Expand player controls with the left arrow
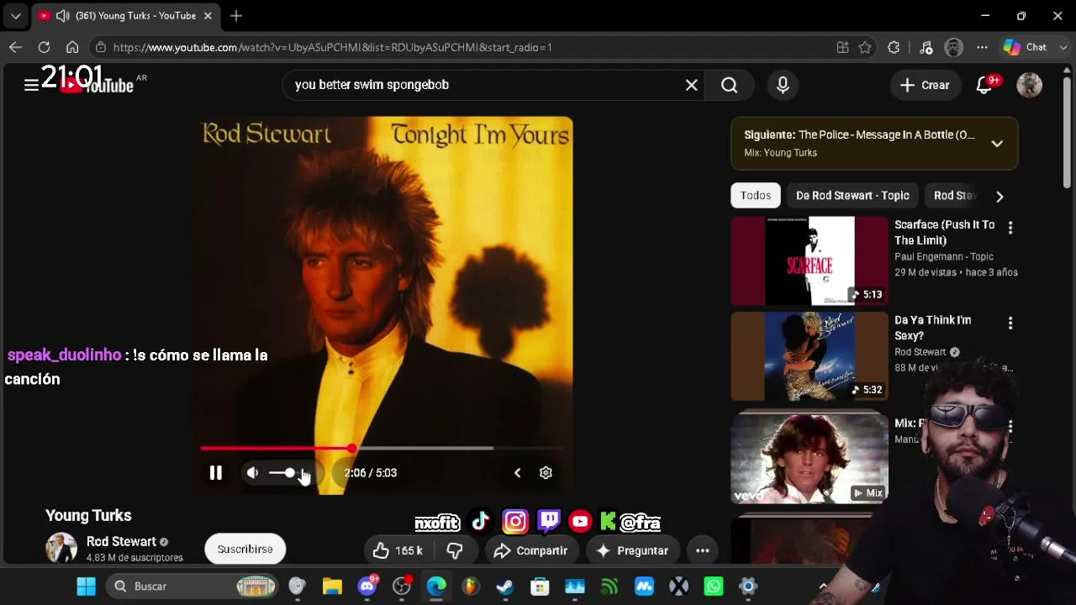This screenshot has width=1076, height=605. coord(517,473)
